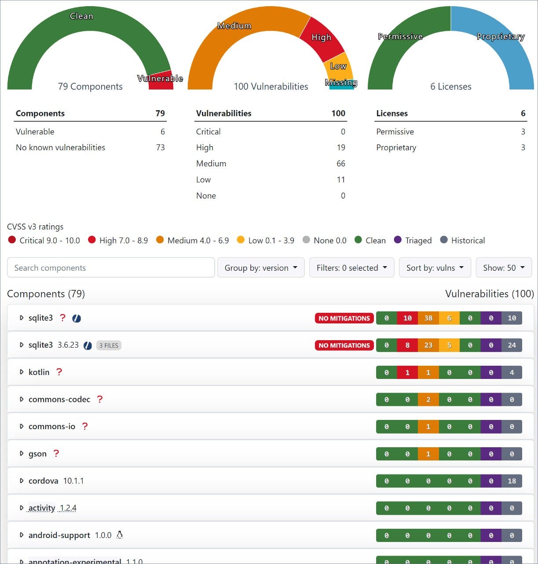Screen dimensions: 538x564
Task: Click the question mark icon beside commons-codec
Action: (x=100, y=399)
